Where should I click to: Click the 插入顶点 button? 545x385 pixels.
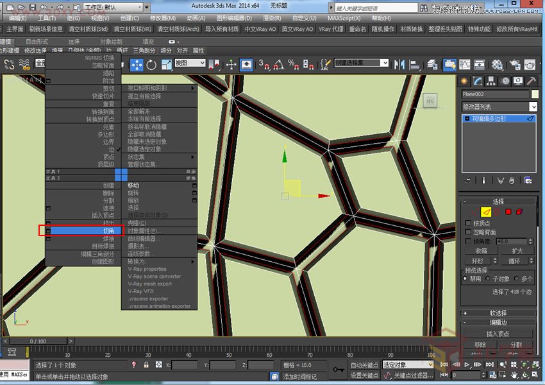point(498,334)
